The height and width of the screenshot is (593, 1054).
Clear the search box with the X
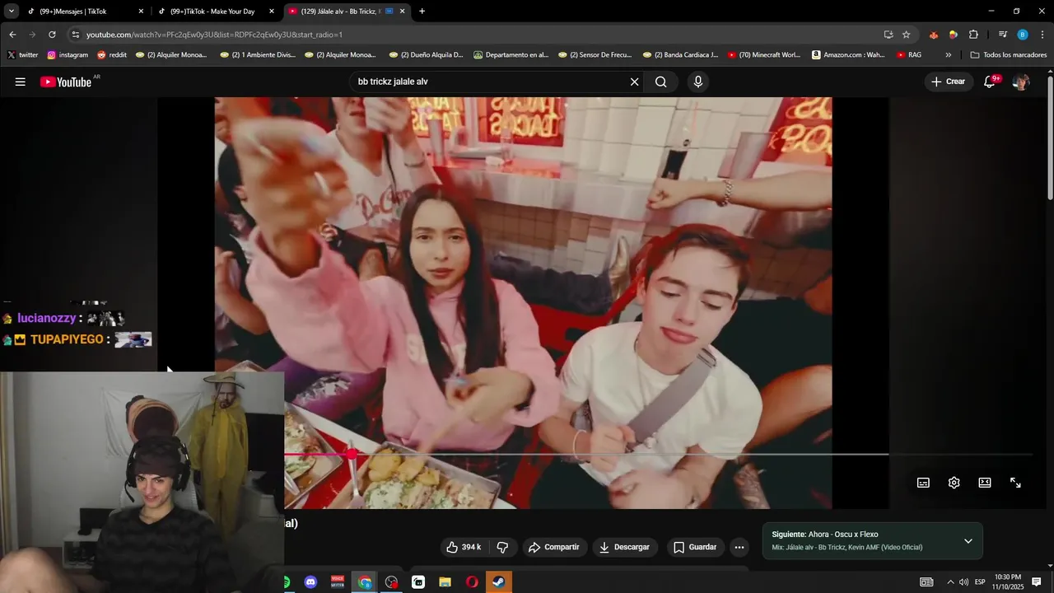pyautogui.click(x=634, y=82)
